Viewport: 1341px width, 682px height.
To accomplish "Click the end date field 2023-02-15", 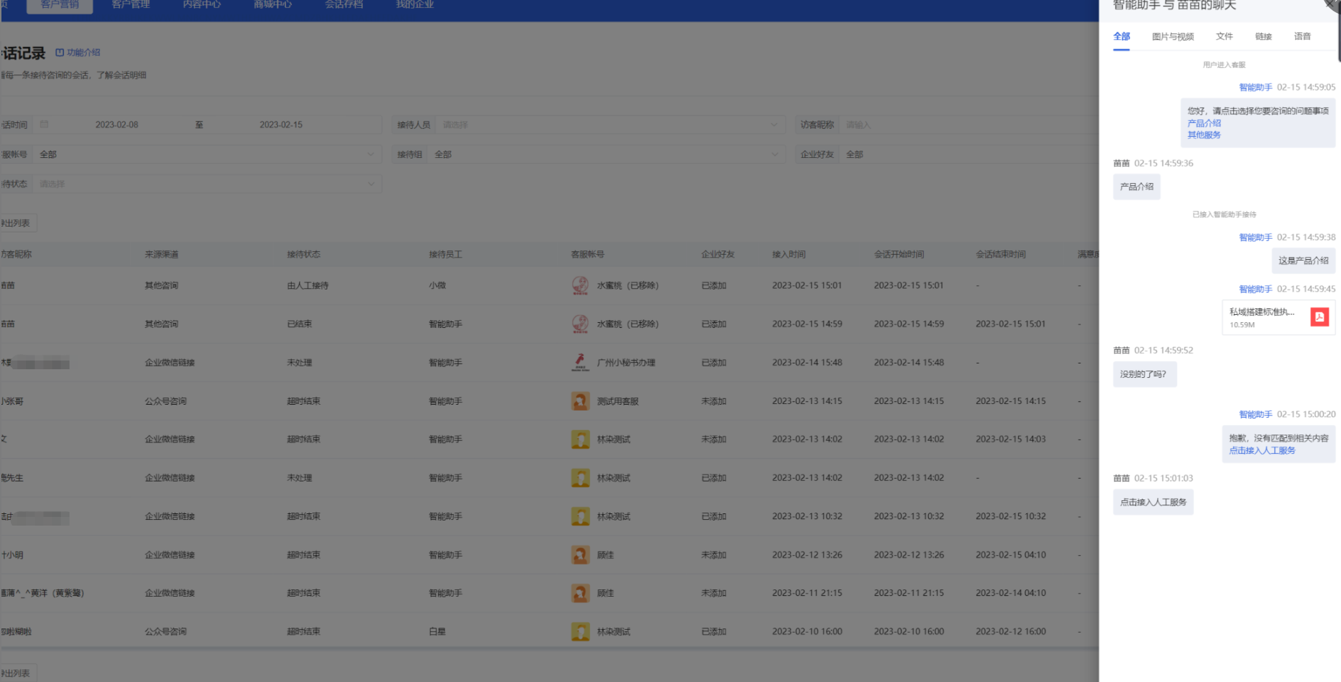I will 281,125.
